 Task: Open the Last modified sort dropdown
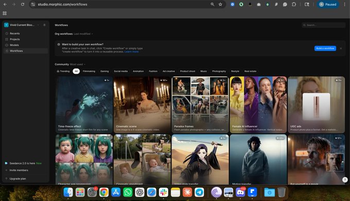[x=83, y=34]
